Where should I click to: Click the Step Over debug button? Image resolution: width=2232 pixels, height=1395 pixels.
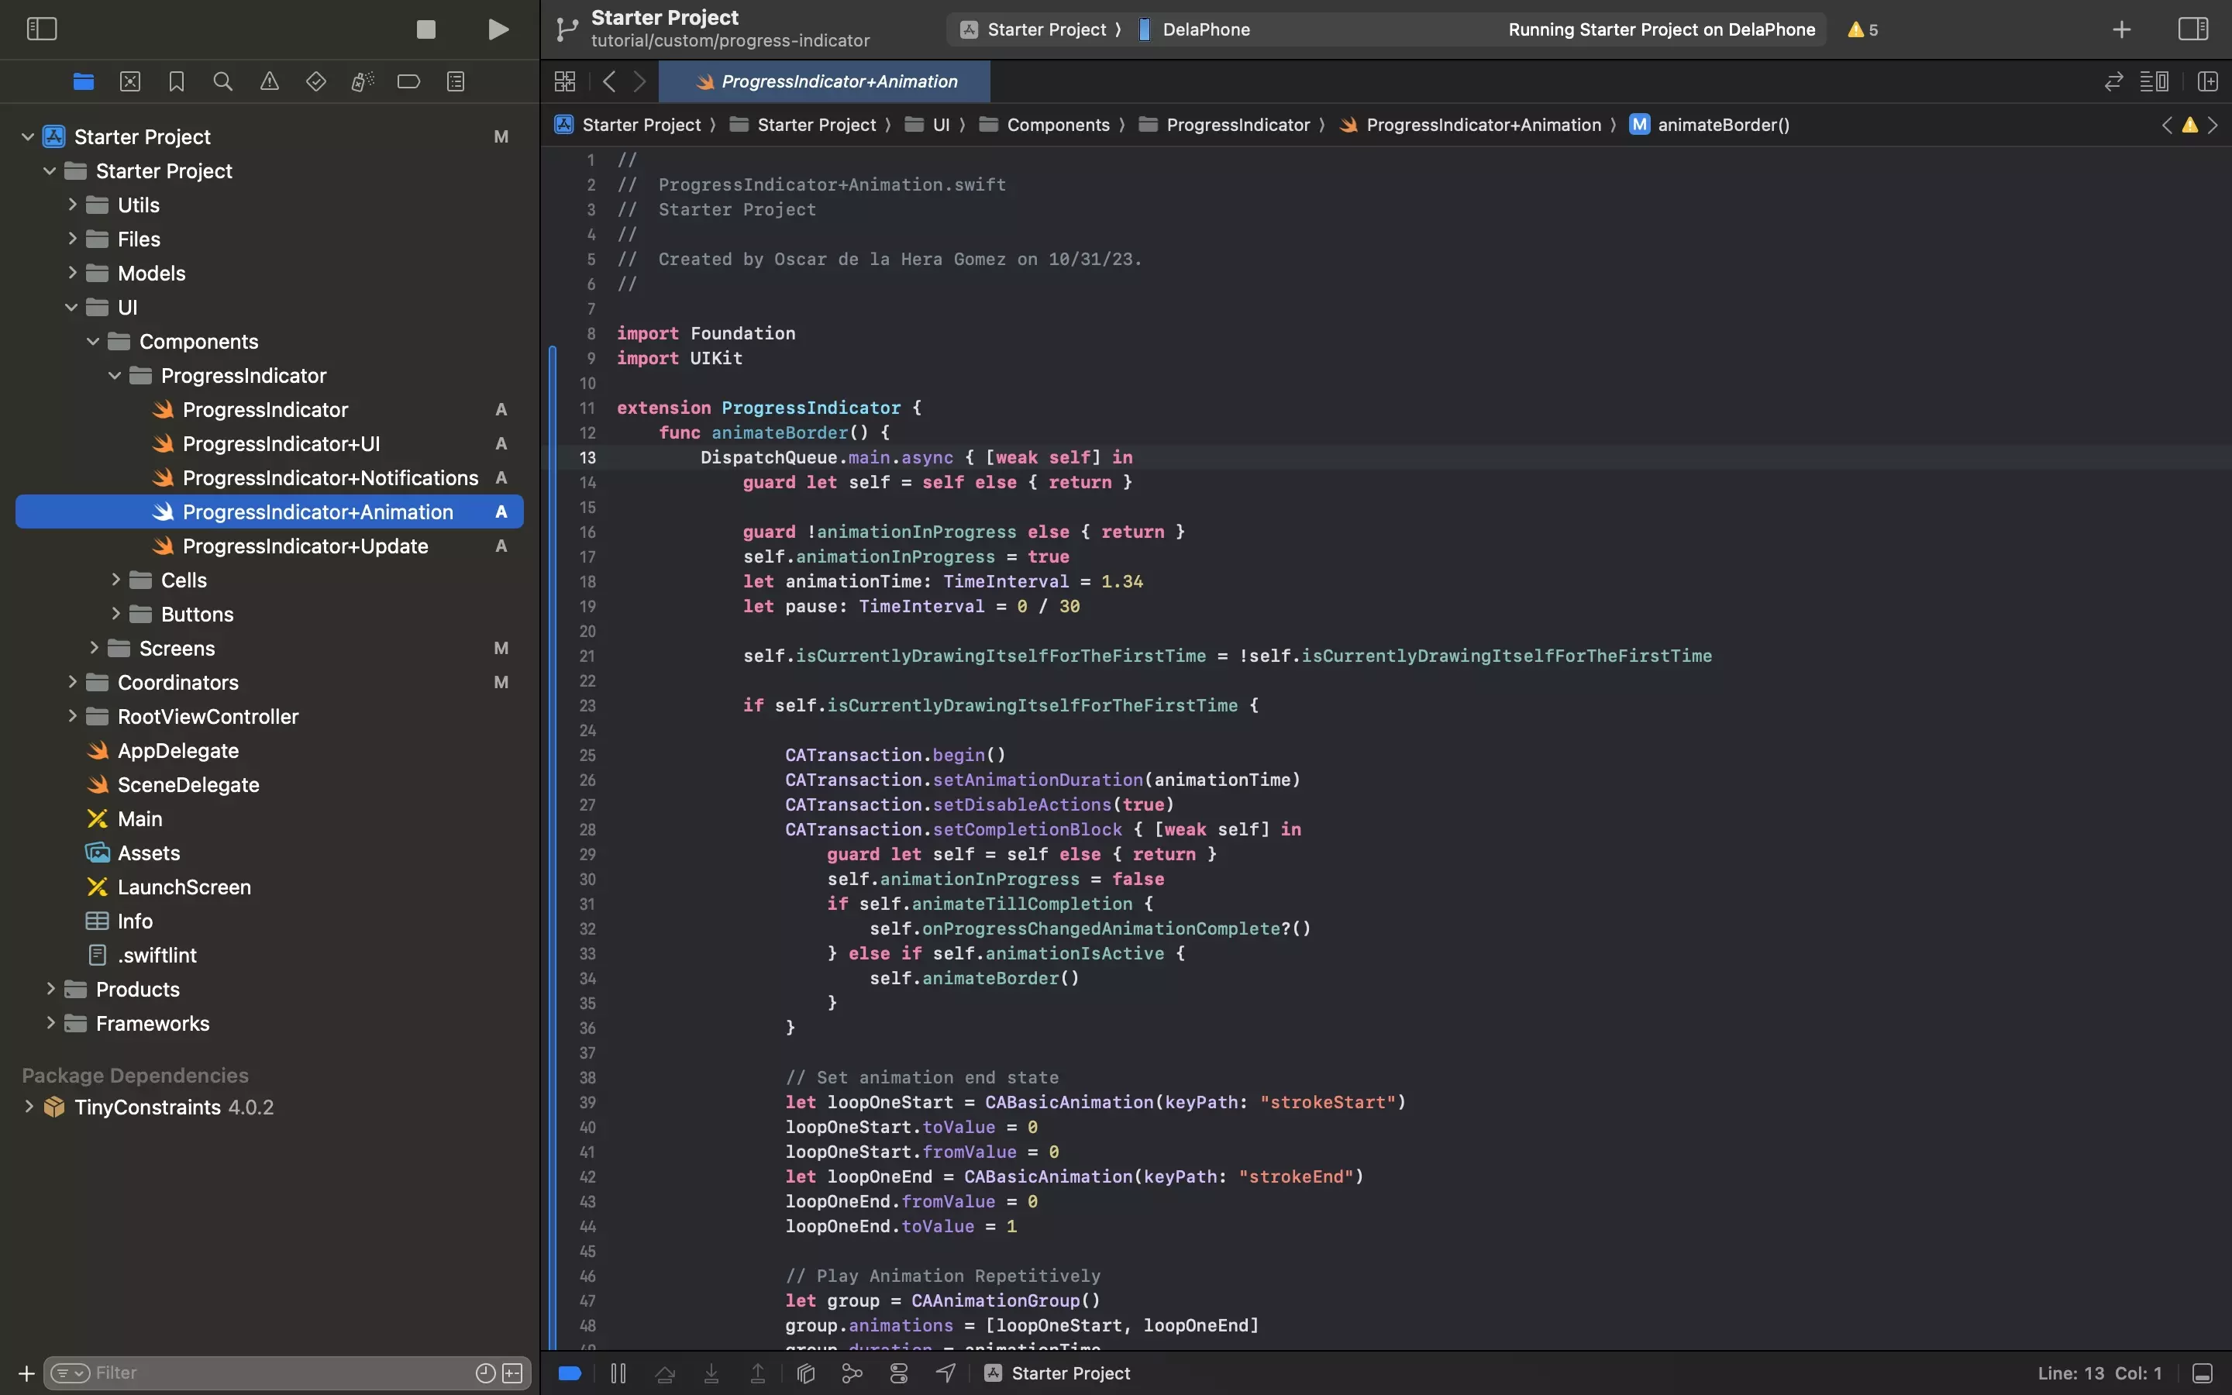click(x=664, y=1373)
